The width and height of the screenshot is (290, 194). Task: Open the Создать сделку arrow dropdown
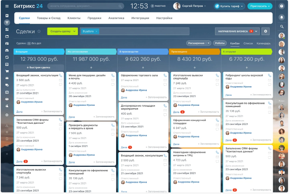point(74,31)
